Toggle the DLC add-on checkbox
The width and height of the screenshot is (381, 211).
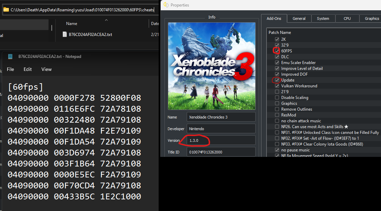click(277, 57)
